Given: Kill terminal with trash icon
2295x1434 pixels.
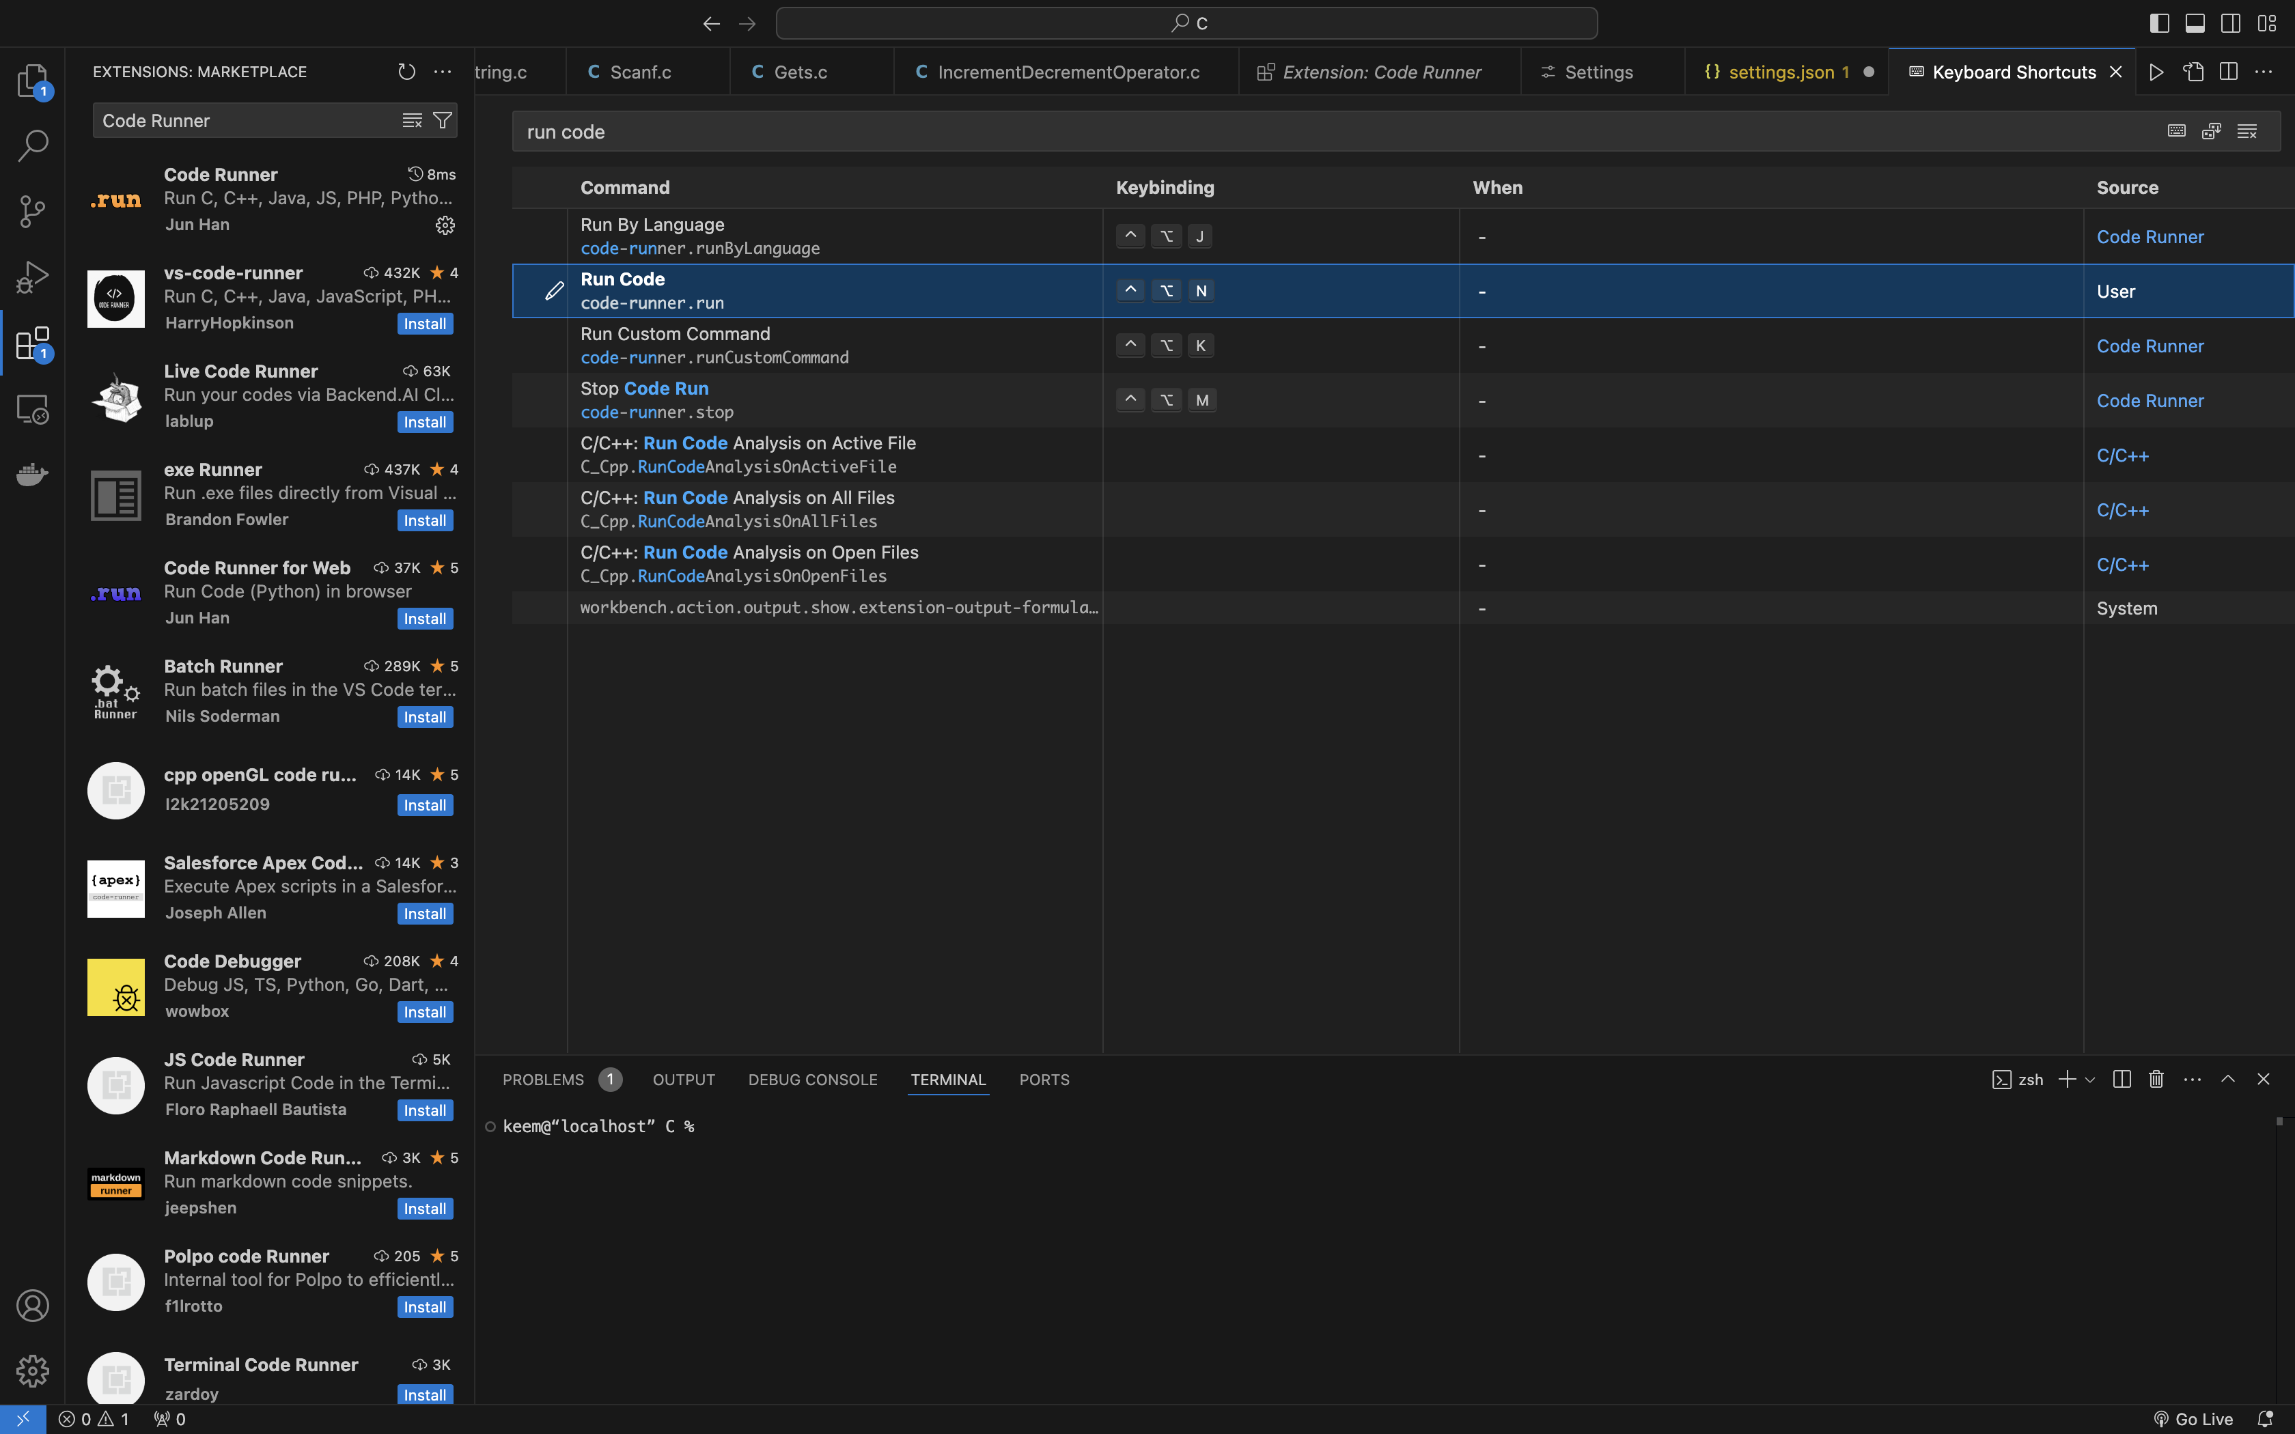Looking at the screenshot, I should (x=2156, y=1080).
